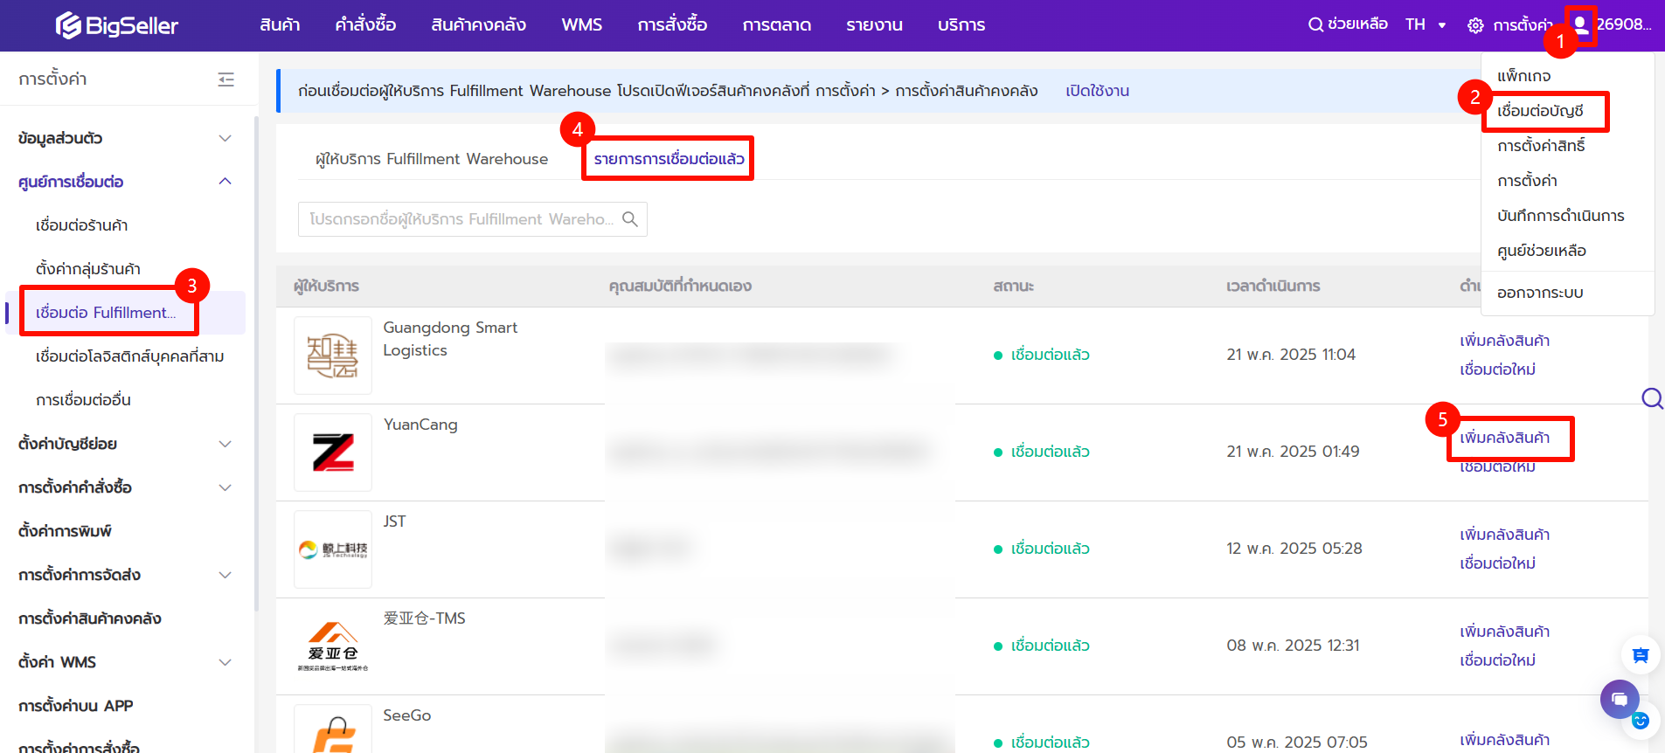Click YuanCang provider name
Viewport: 1665px width, 753px height.
[420, 425]
